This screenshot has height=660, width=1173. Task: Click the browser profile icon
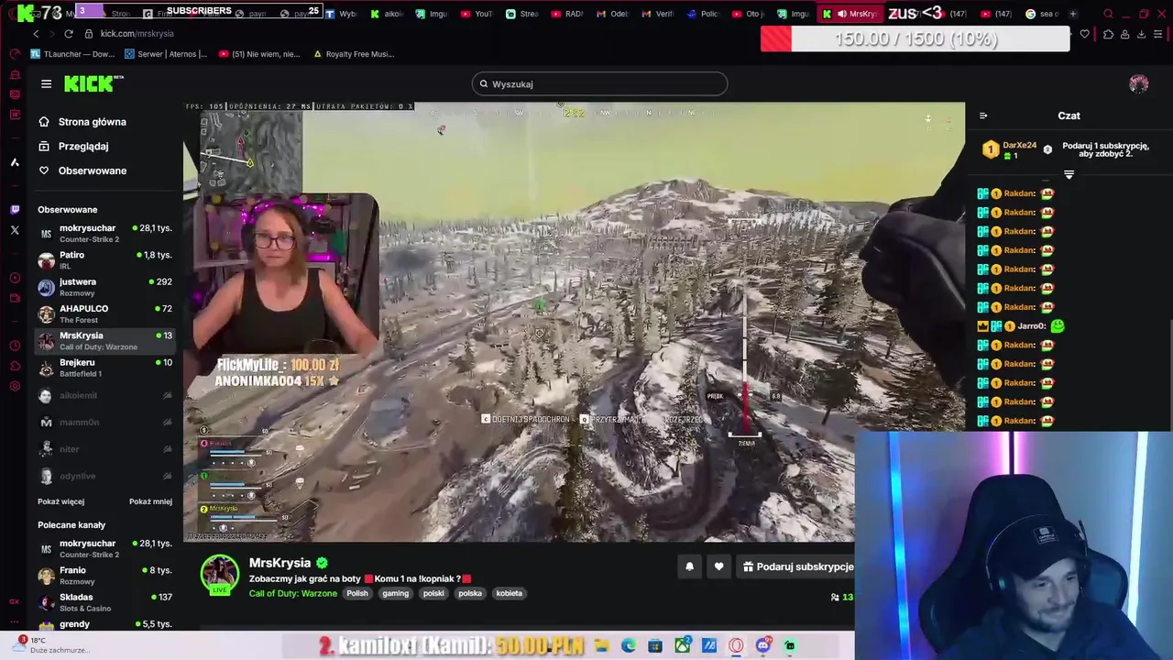click(x=1124, y=34)
